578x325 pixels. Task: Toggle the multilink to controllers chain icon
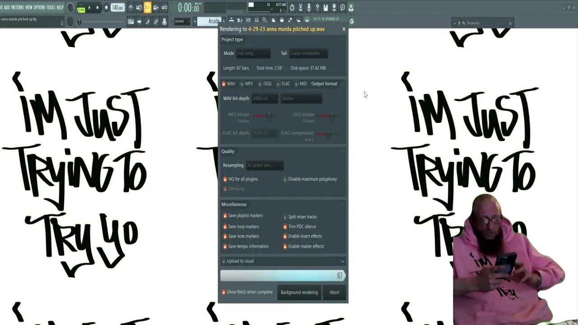156,21
